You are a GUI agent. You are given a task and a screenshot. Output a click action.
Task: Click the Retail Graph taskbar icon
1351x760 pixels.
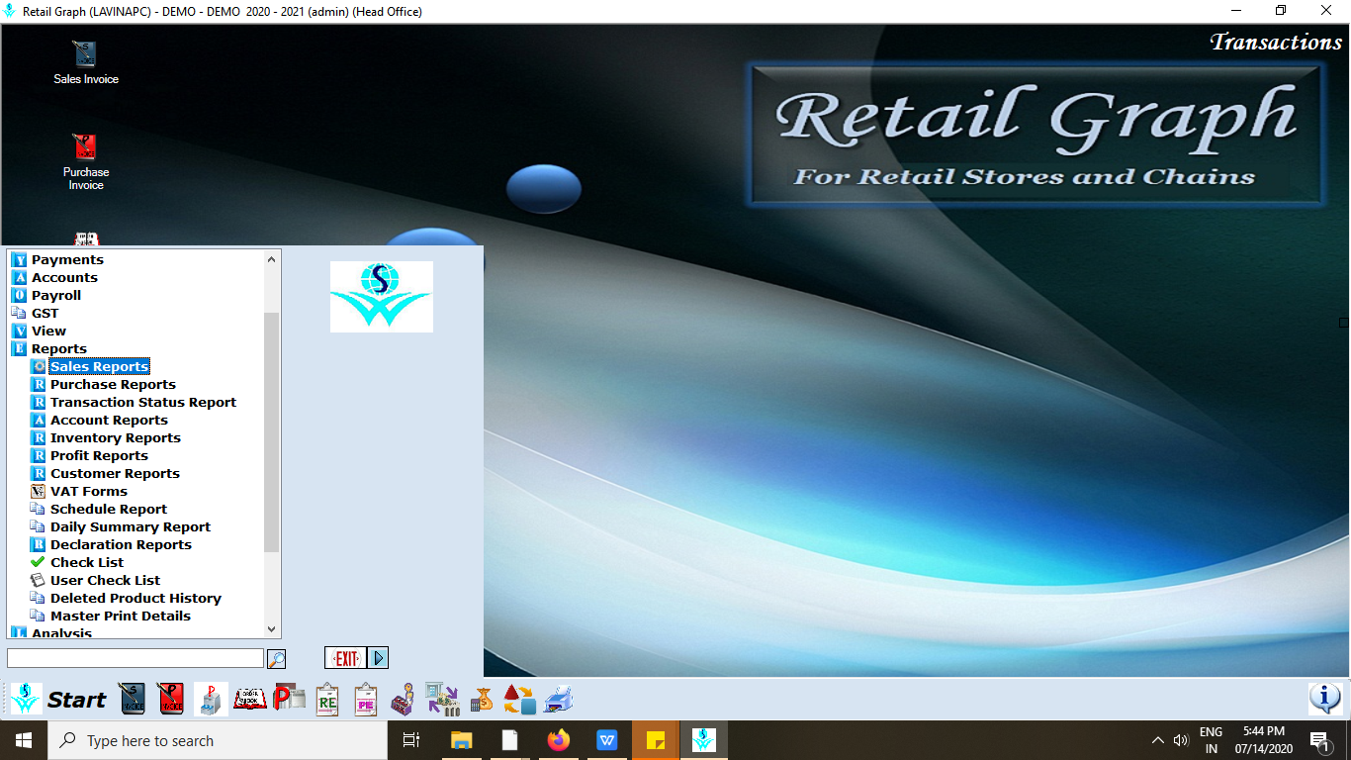703,740
